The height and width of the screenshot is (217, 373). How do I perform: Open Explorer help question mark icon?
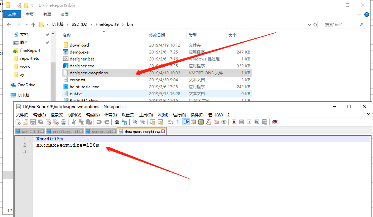367,15
